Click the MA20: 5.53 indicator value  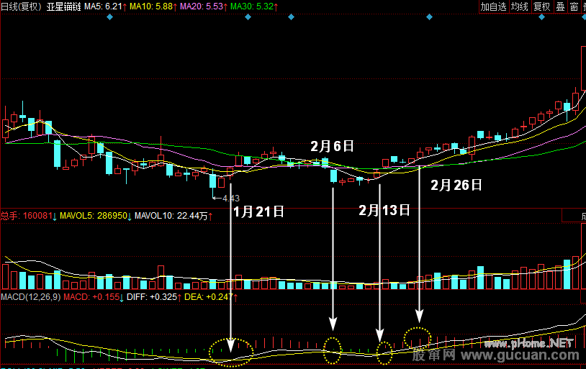tap(204, 6)
